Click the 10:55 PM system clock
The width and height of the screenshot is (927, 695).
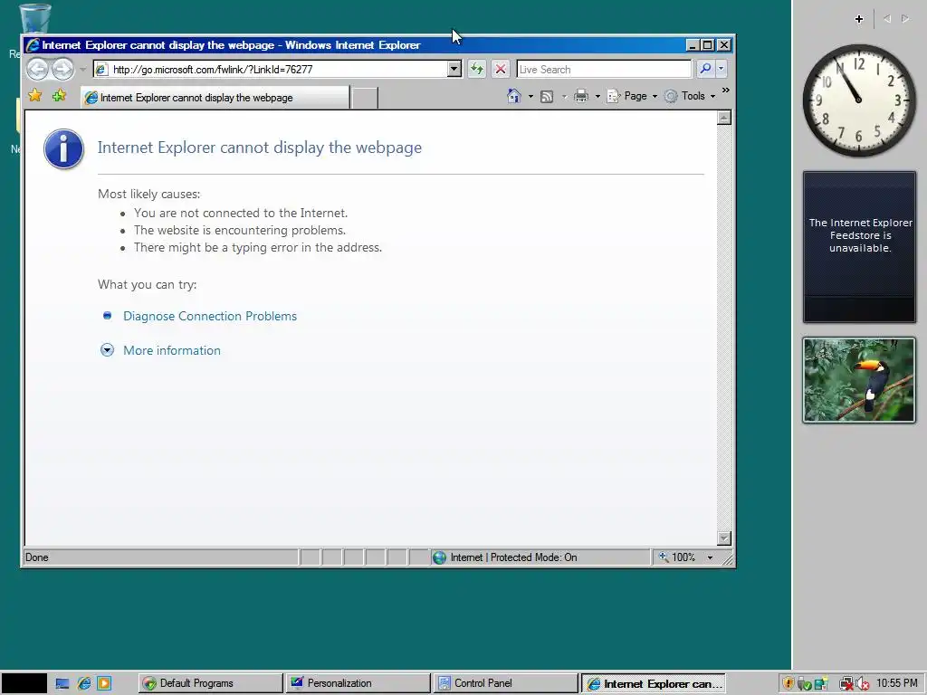tap(897, 683)
